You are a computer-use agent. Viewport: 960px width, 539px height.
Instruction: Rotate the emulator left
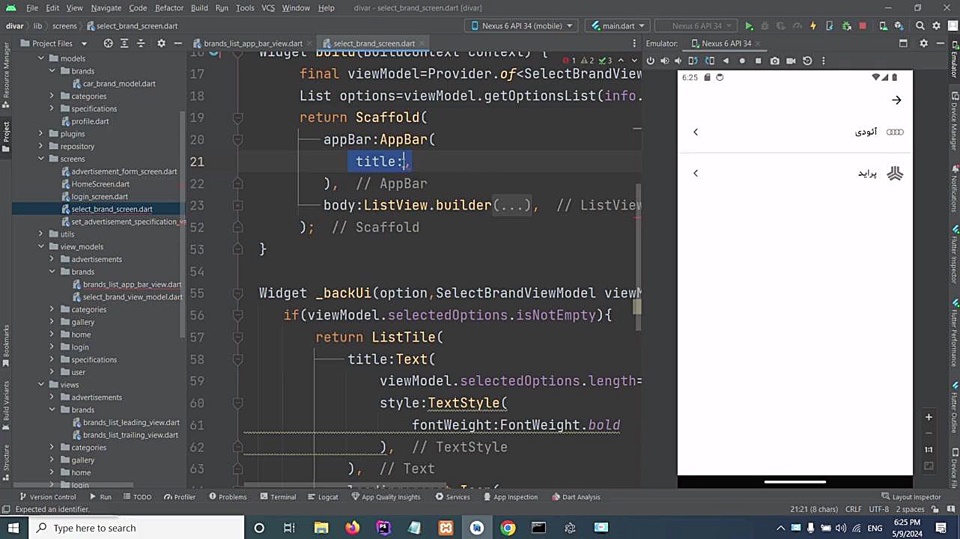click(693, 61)
